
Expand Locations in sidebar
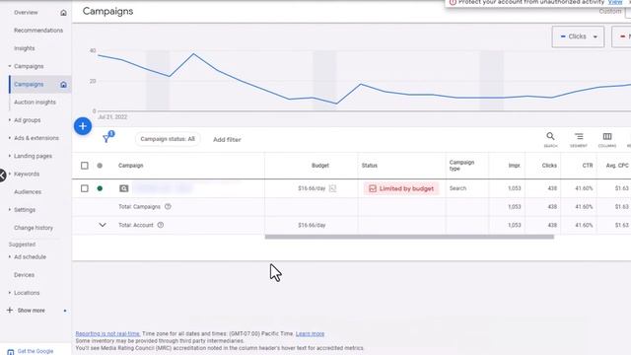pyautogui.click(x=10, y=293)
